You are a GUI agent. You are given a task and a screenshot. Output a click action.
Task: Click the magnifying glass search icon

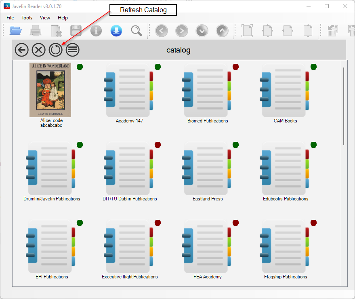point(136,31)
